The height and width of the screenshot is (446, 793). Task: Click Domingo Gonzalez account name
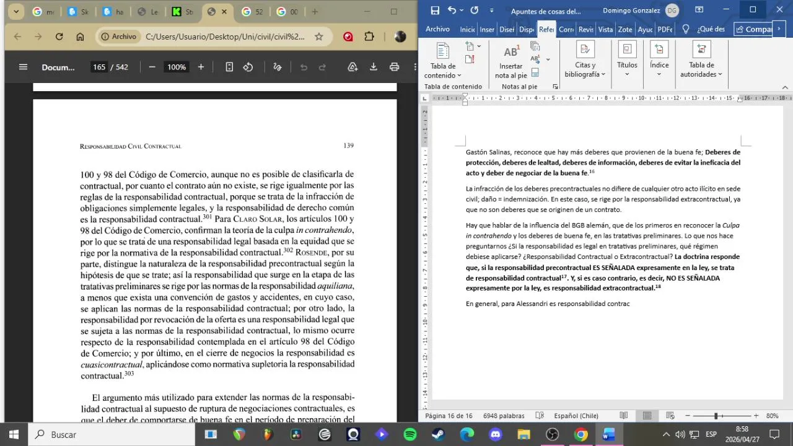(631, 11)
